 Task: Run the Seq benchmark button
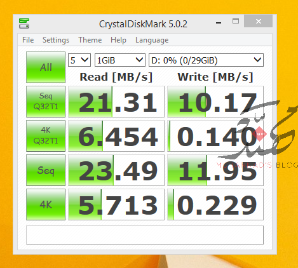46,170
